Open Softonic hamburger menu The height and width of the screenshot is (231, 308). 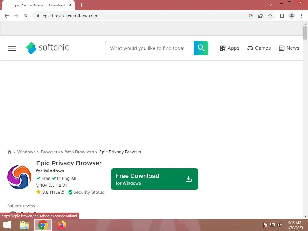click(x=12, y=48)
